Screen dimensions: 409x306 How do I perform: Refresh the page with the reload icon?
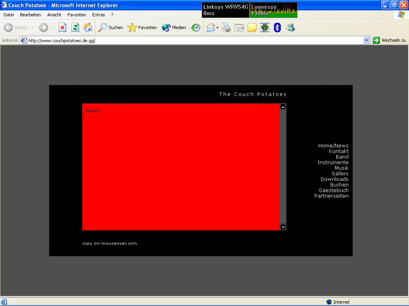click(x=75, y=27)
